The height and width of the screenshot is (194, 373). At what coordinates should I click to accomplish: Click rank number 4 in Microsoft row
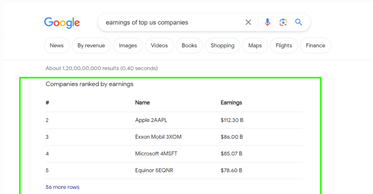pyautogui.click(x=47, y=154)
